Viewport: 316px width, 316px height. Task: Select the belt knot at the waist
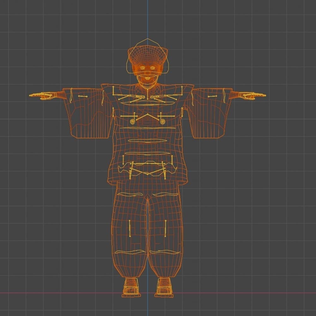coord(148,168)
